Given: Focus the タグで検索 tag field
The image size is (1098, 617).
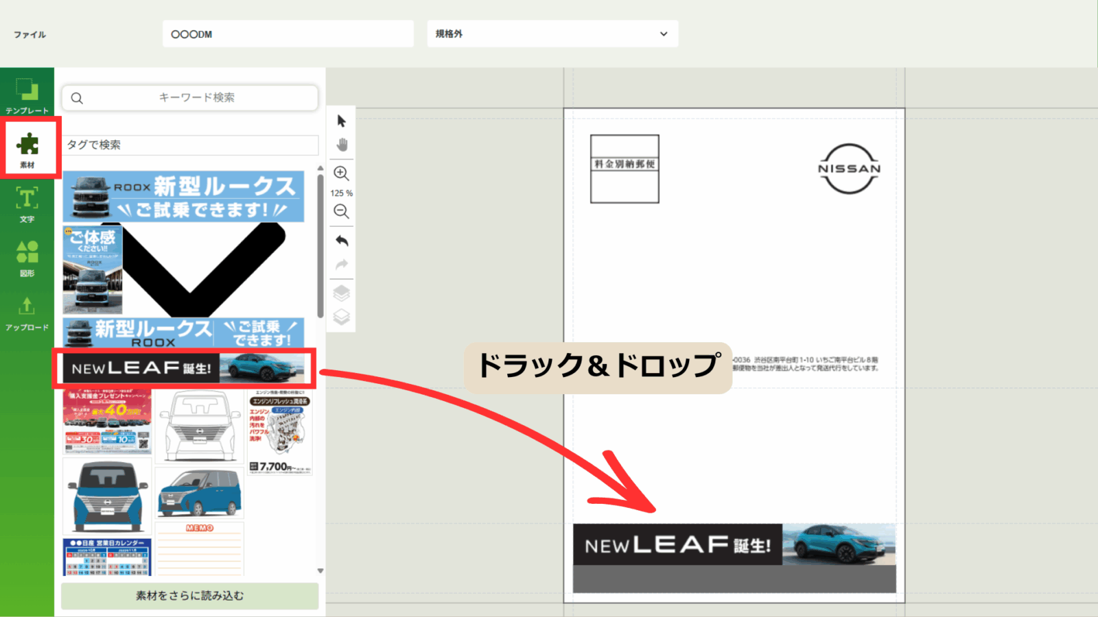Looking at the screenshot, I should pos(190,145).
